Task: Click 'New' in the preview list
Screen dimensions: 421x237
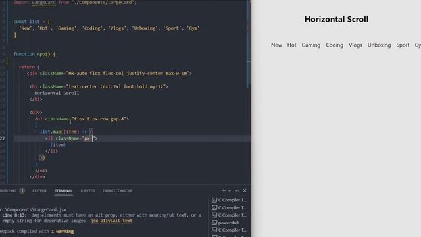Action: tap(276, 45)
